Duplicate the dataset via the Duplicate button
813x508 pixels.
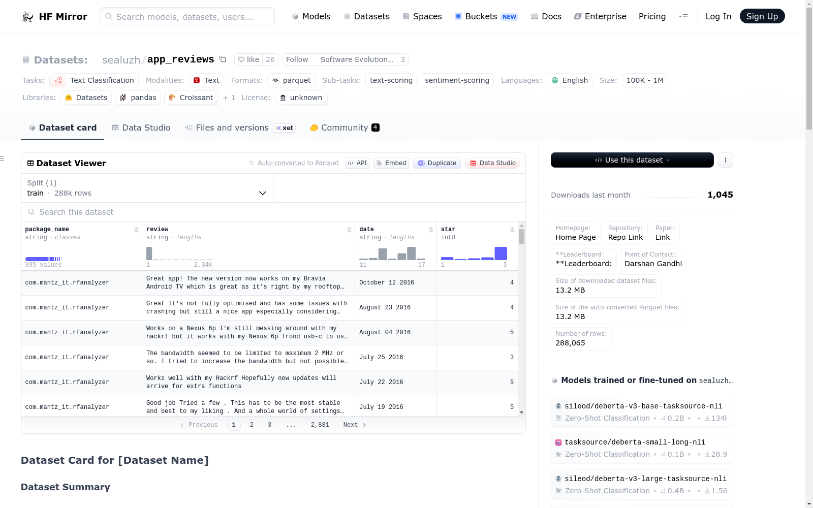(437, 163)
